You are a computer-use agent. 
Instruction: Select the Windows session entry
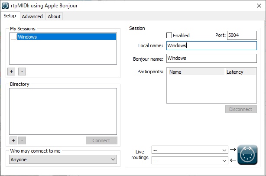click(67, 37)
